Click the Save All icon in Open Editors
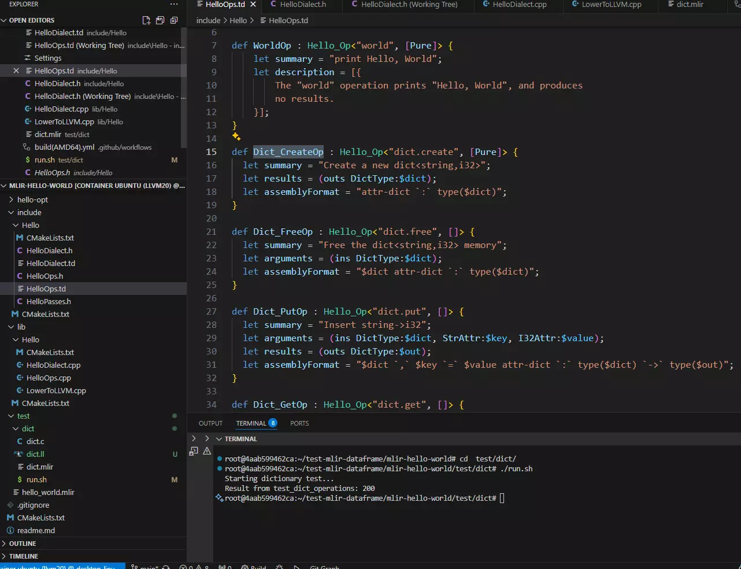Image resolution: width=741 pixels, height=569 pixels. point(160,20)
